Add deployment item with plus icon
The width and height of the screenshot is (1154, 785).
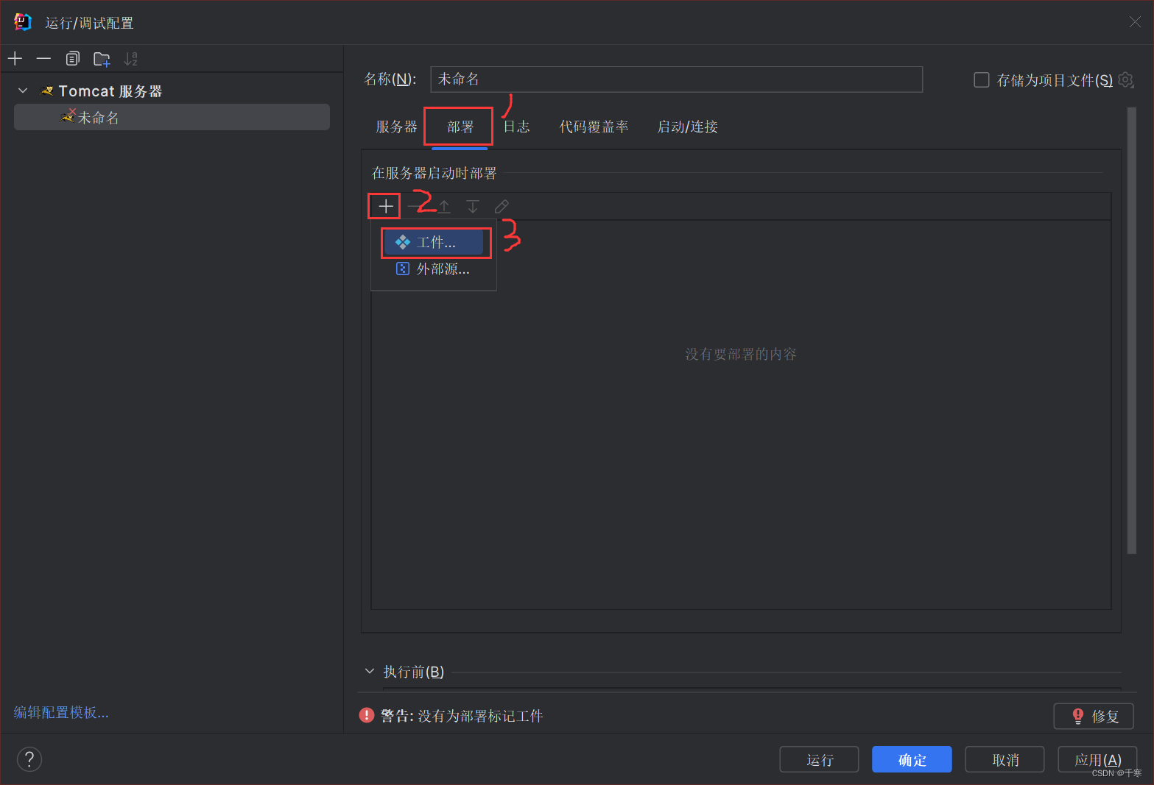tap(384, 205)
